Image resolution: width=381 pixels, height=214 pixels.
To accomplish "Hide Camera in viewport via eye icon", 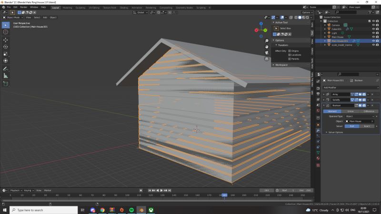I will pos(373,25).
